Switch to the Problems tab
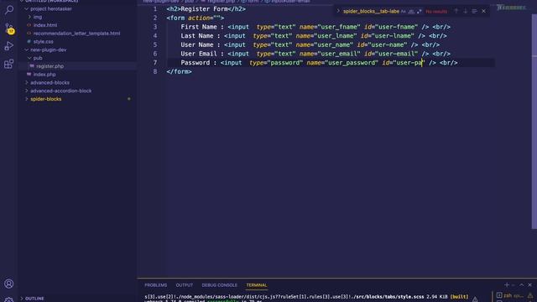537x302 pixels. [156, 285]
